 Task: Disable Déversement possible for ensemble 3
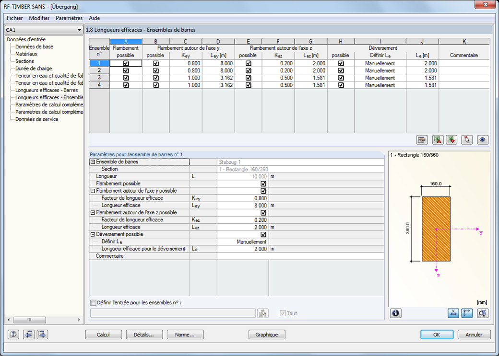(341, 78)
